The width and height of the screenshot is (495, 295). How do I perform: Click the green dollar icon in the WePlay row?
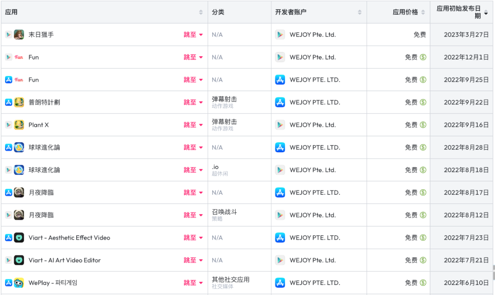pos(423,283)
